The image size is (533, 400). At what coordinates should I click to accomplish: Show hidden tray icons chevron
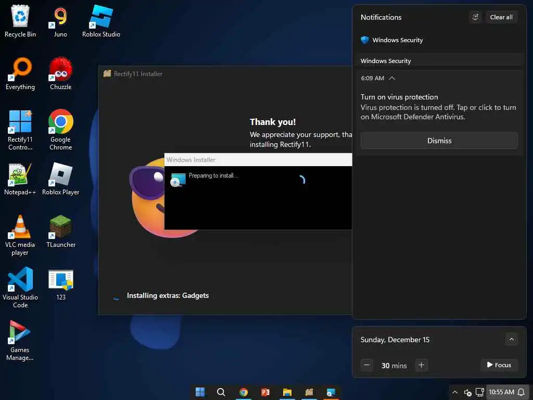(455, 392)
